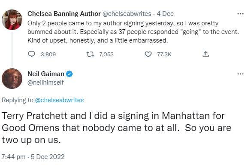This screenshot has width=248, height=165.
Task: Open more options on Chelsea Banning's tweet
Action: (x=240, y=14)
